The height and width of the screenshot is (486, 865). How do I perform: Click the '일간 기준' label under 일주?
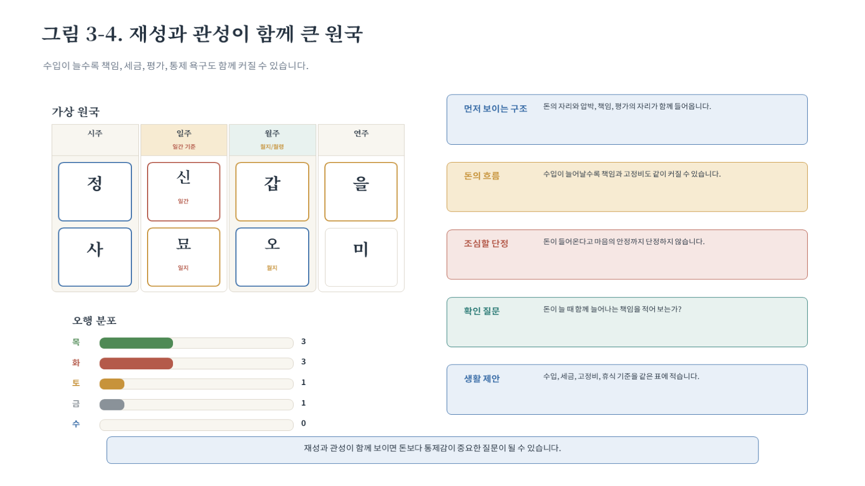184,147
